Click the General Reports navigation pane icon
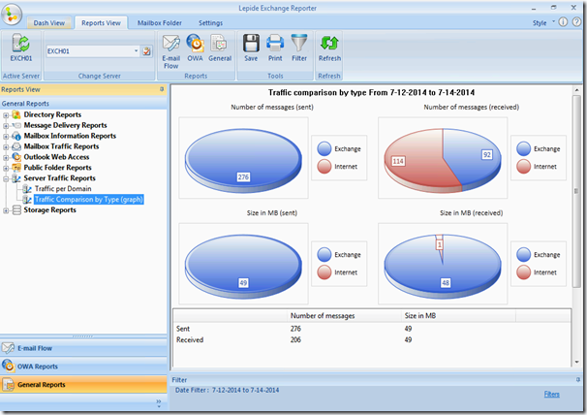This screenshot has height=415, width=587. [x=8, y=384]
